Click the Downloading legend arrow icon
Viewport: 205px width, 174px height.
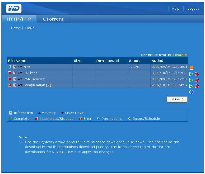(98, 119)
